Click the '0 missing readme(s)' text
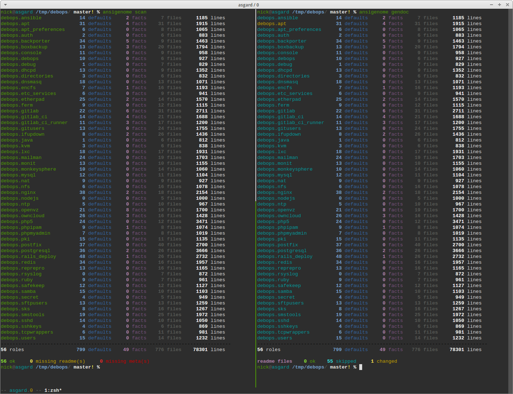Viewport: 513px width, 394px height. [x=58, y=361]
